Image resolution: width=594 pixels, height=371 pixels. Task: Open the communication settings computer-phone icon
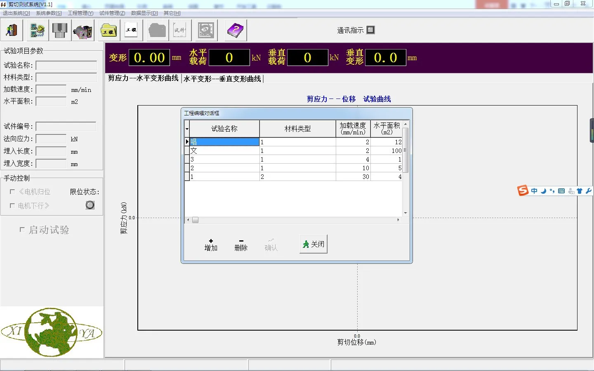[x=37, y=31]
